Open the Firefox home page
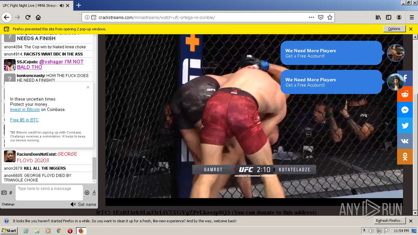The height and width of the screenshot is (235, 418). click(38, 17)
